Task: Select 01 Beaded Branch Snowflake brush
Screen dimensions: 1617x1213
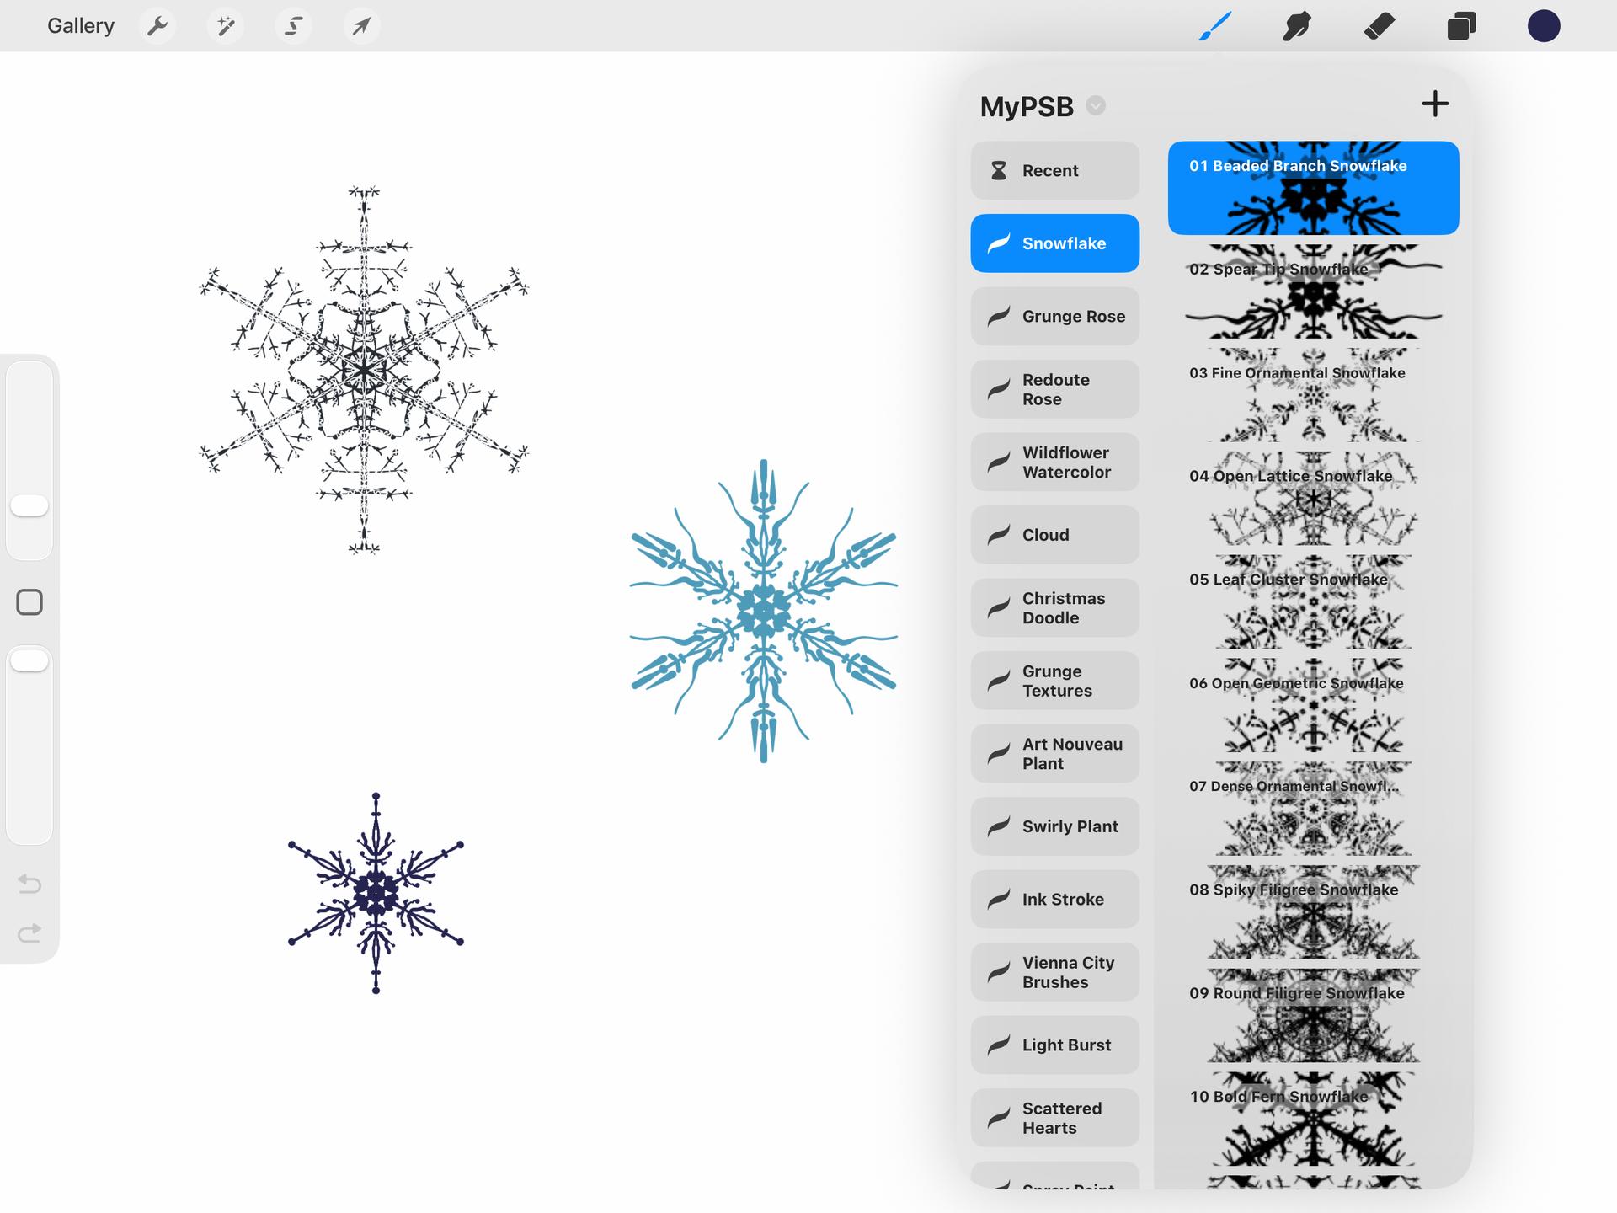Action: pos(1313,188)
